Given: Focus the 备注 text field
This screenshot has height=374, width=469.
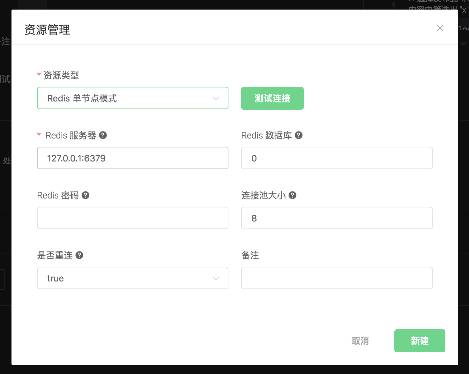Looking at the screenshot, I should coord(337,278).
